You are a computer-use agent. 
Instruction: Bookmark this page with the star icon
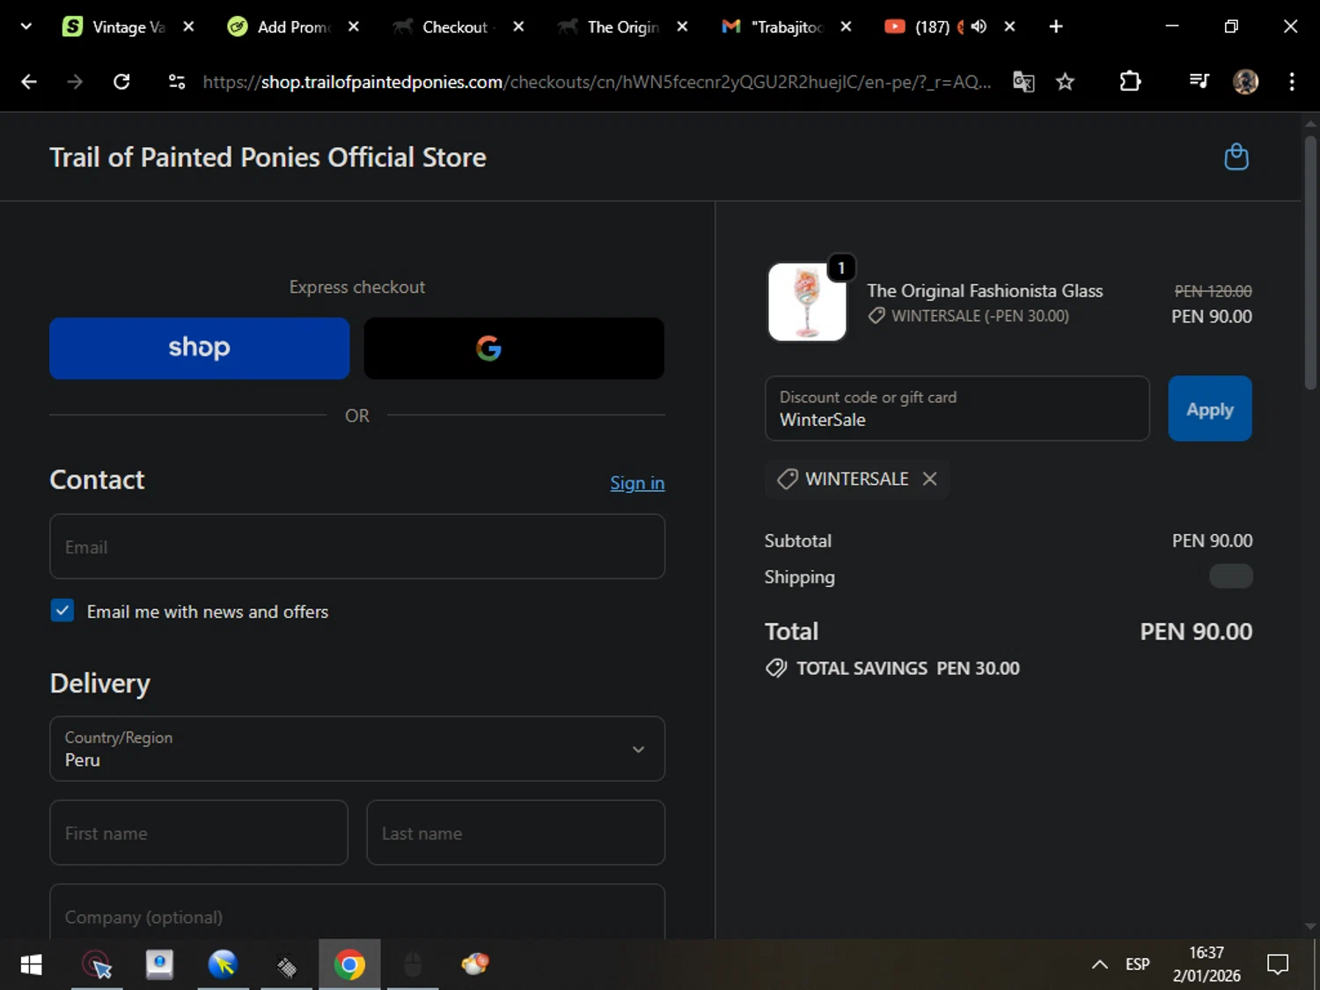click(1065, 82)
